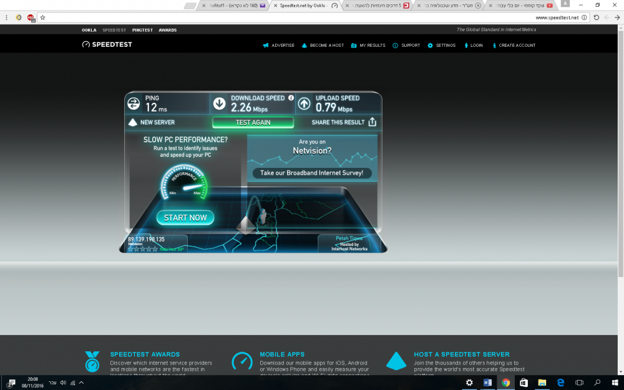Click the yellow extension icon in toolbar

(18, 17)
